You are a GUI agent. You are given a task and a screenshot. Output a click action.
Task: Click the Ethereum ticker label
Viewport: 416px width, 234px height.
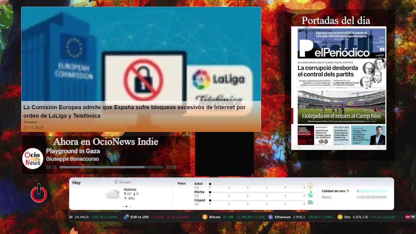283,217
